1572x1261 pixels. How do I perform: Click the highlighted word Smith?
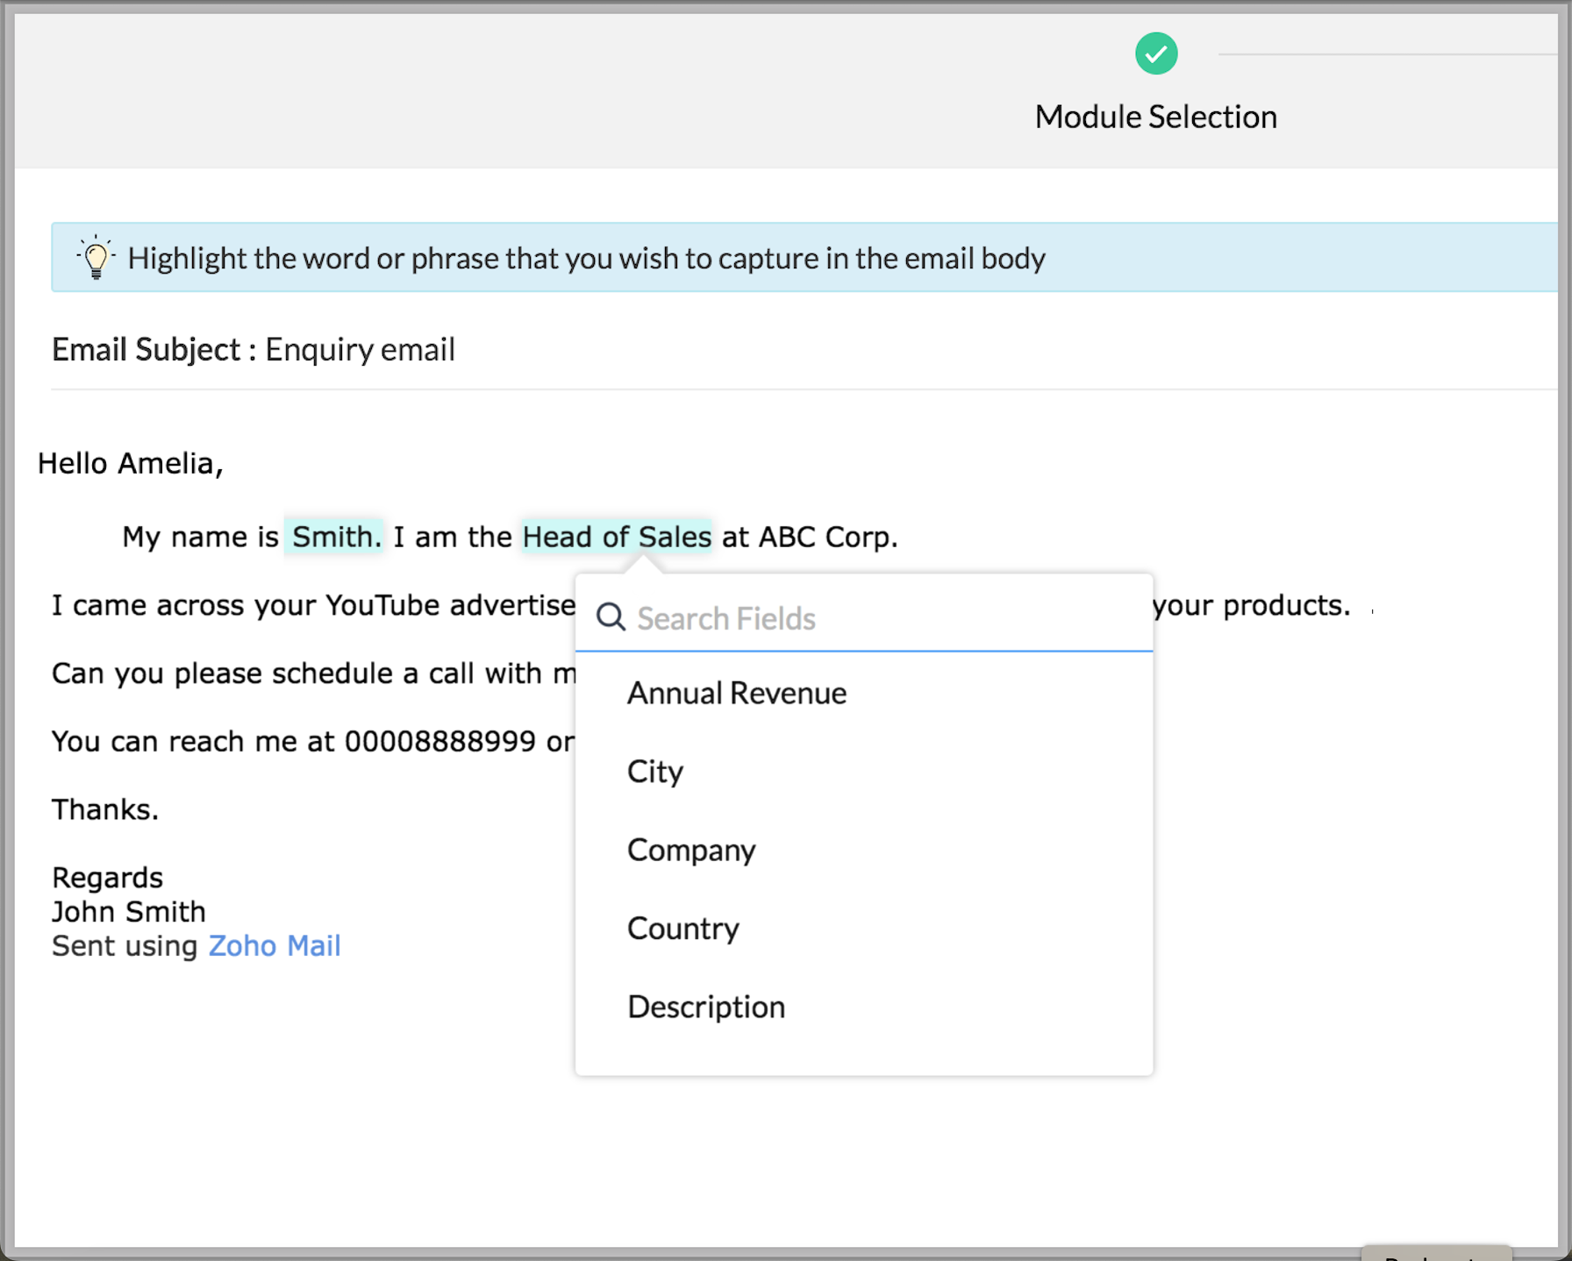(334, 537)
